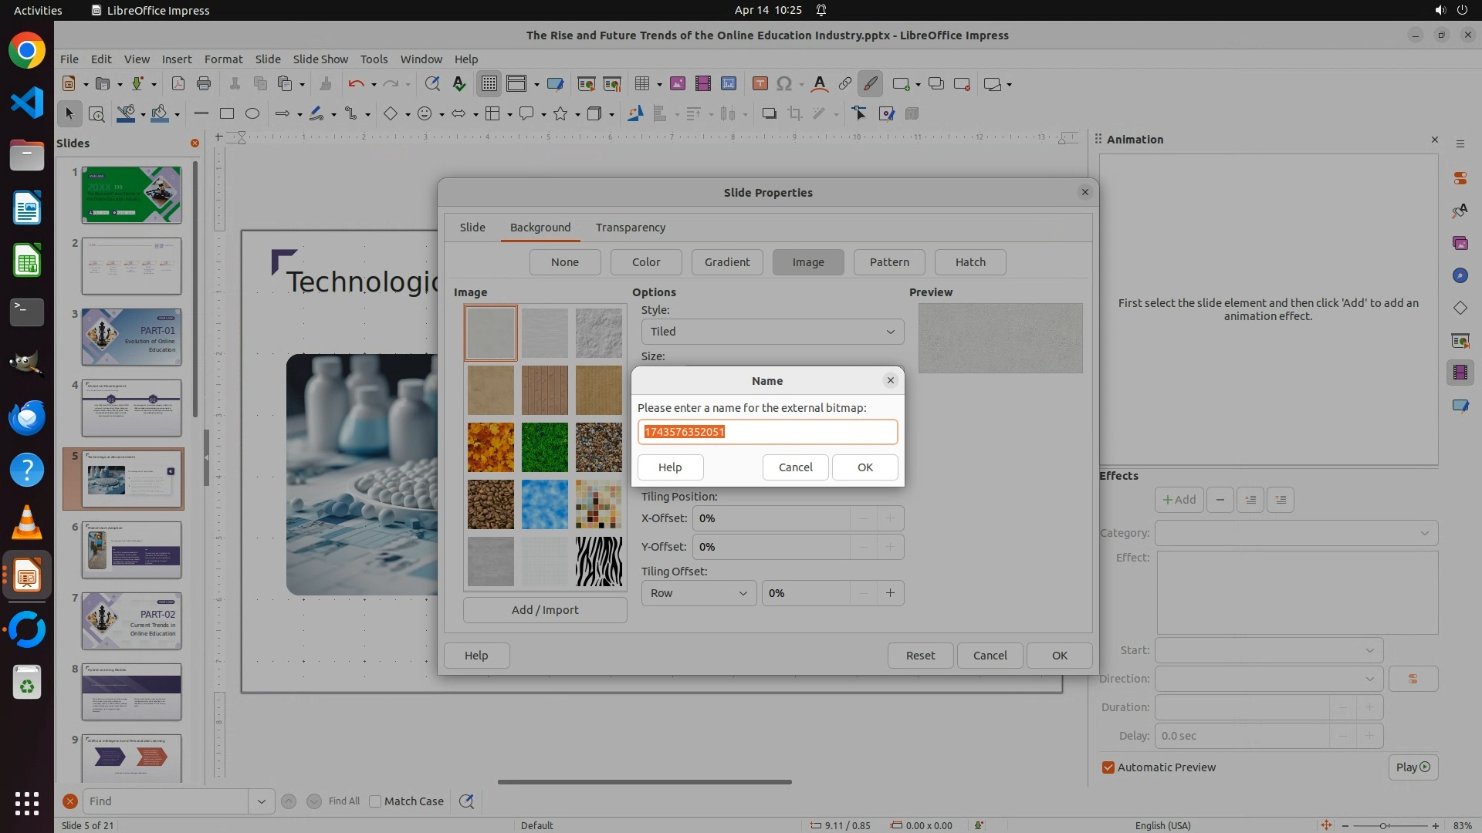Select the zebra stripe image swatch
1482x833 pixels.
(598, 562)
